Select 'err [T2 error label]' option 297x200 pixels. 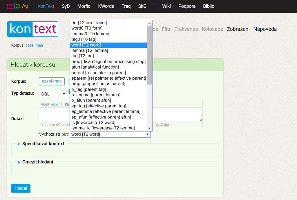[x=108, y=23]
